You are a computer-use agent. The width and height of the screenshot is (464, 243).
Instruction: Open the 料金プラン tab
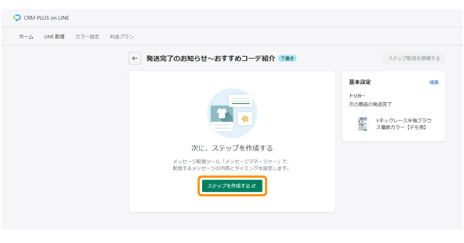click(122, 37)
